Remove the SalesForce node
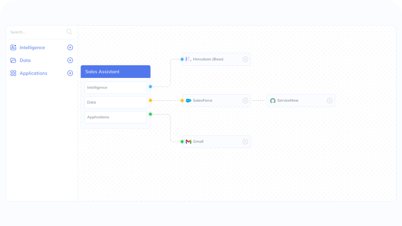 pos(245,101)
